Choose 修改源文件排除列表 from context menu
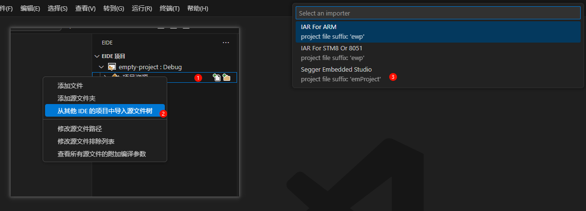The height and width of the screenshot is (211, 586). click(86, 141)
